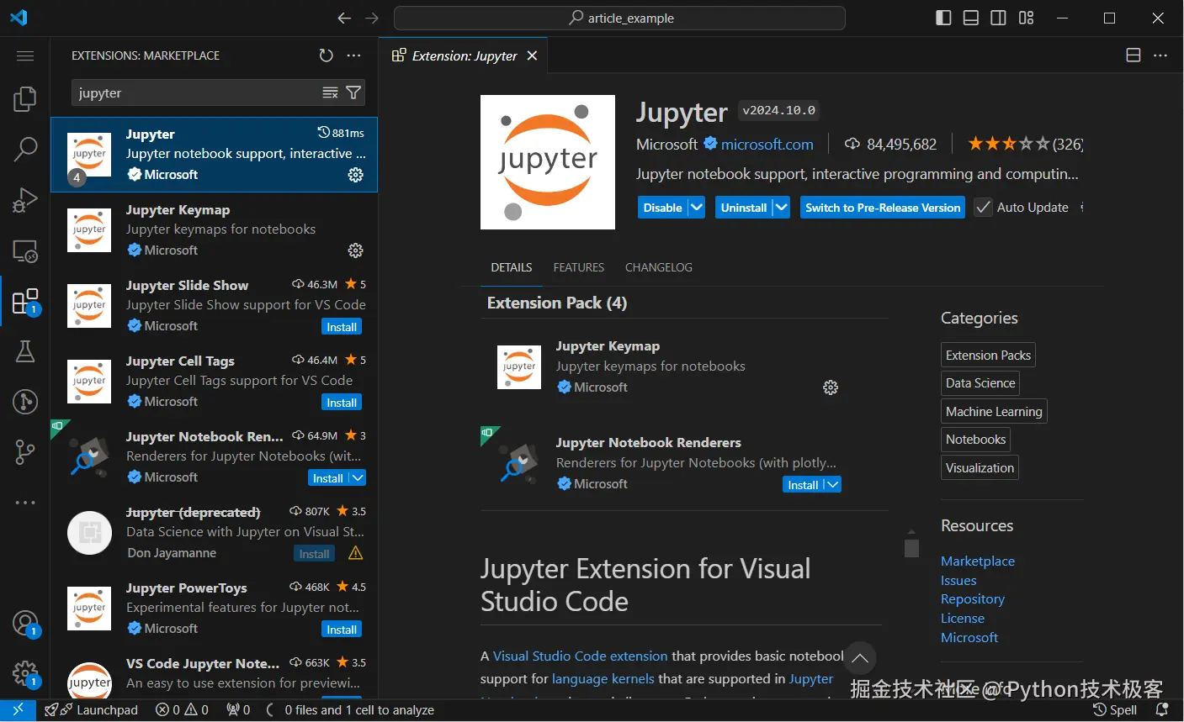Open the extensions filter funnel
Image resolution: width=1184 pixels, height=722 pixels.
pos(353,92)
